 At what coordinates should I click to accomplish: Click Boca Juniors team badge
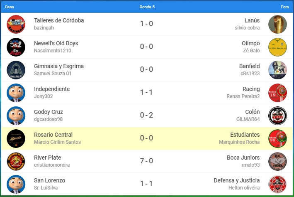click(277, 161)
